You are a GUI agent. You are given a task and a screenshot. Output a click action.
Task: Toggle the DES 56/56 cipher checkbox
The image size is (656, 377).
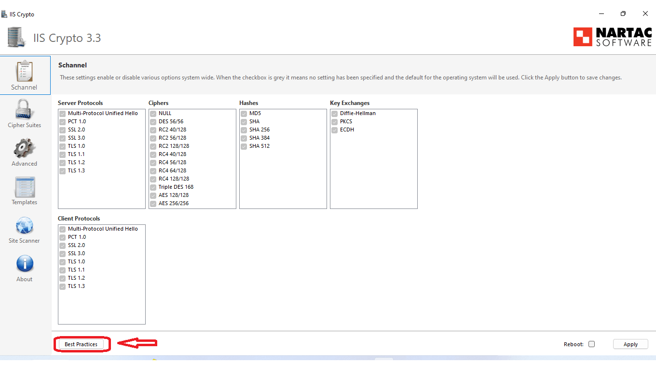[x=153, y=122]
